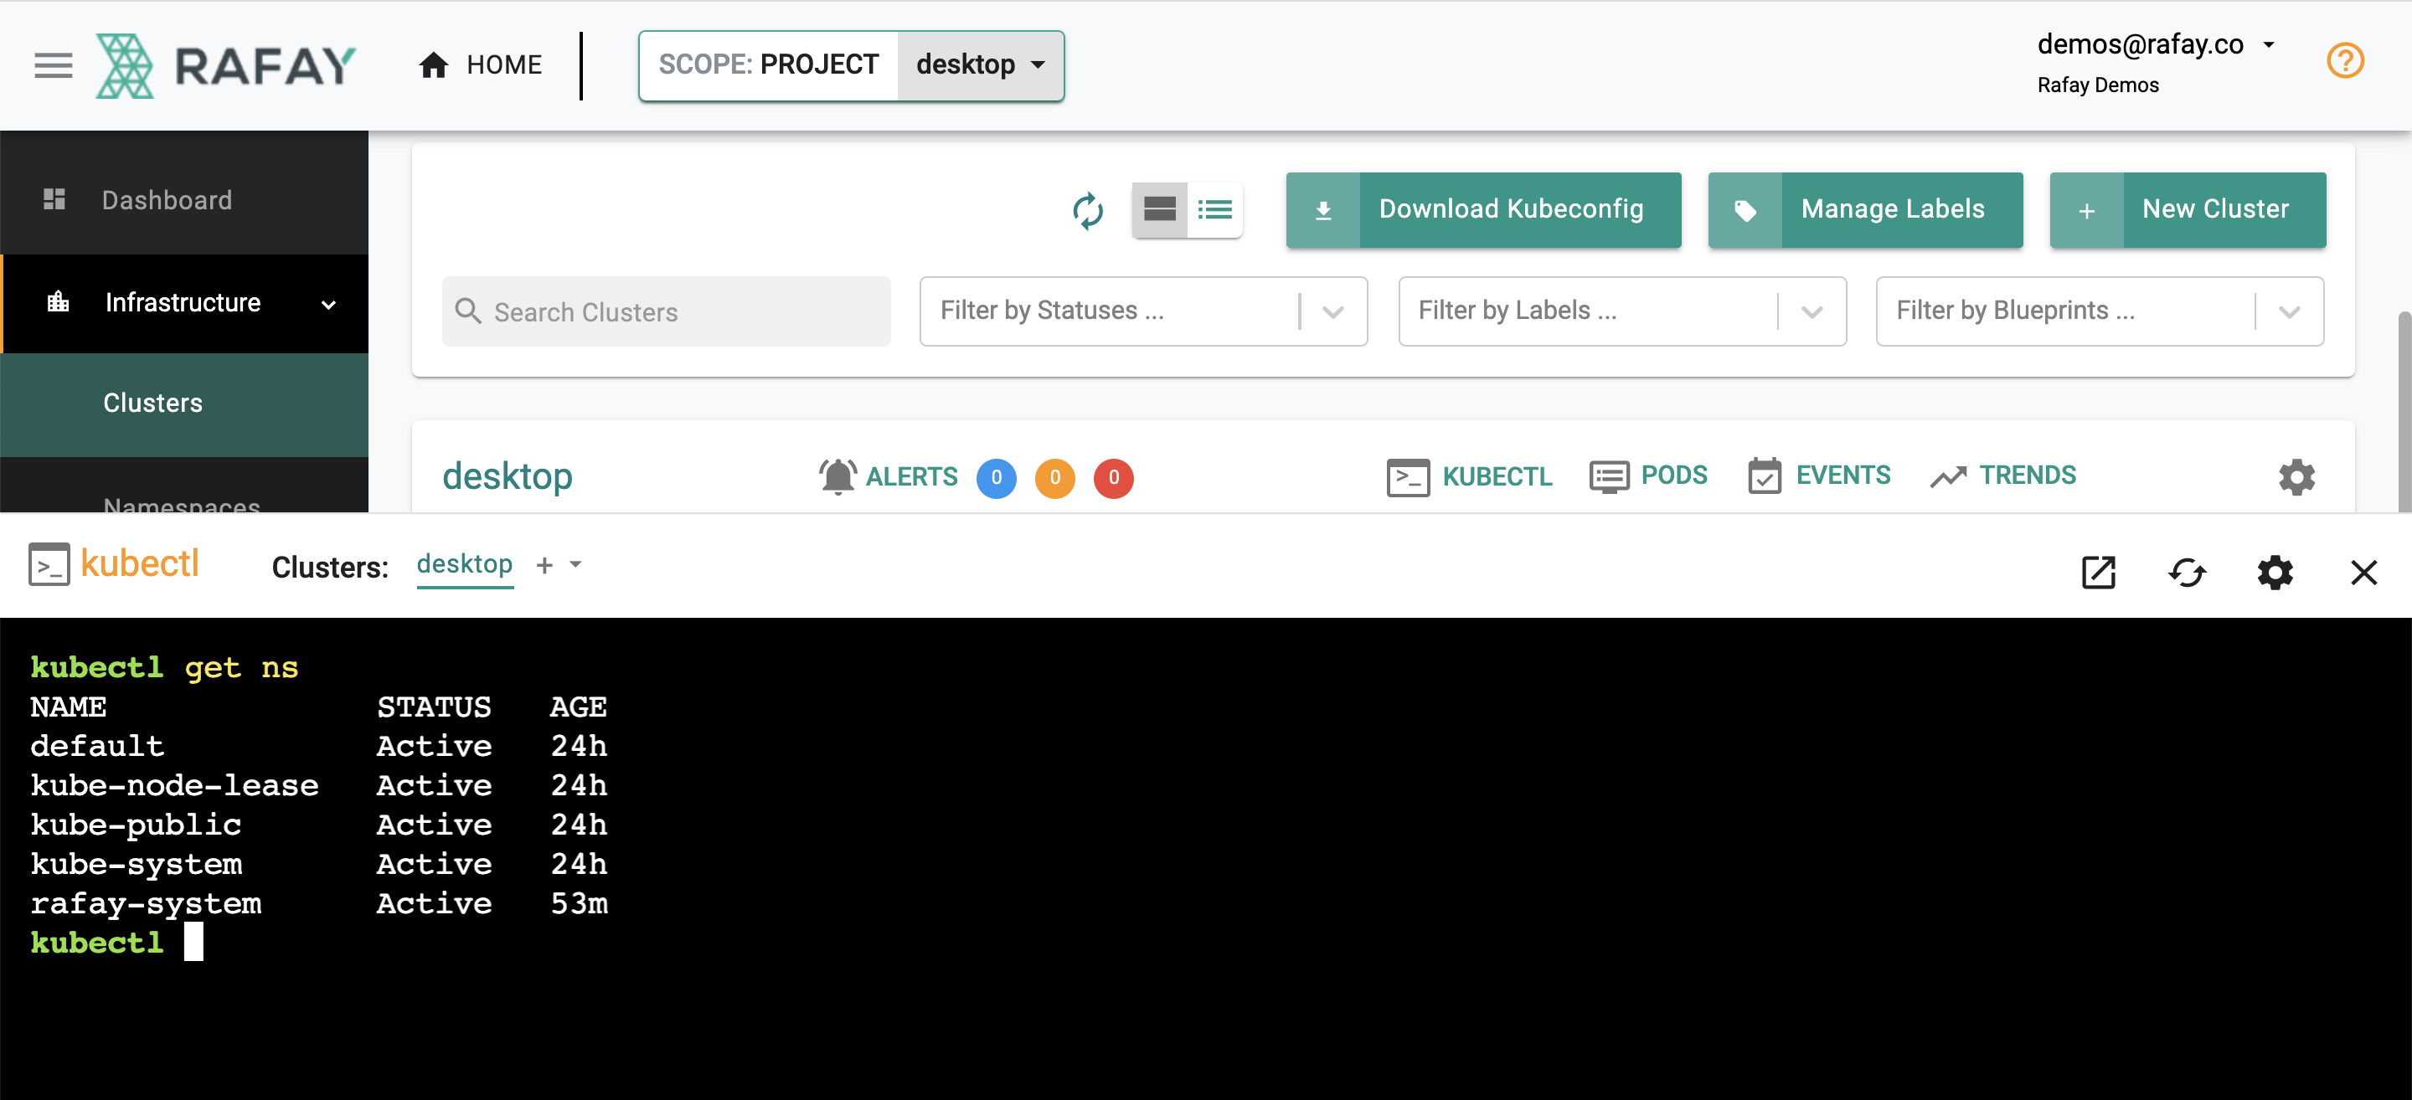The height and width of the screenshot is (1100, 2412).
Task: Add another cluster tab in kubectl
Action: [544, 565]
